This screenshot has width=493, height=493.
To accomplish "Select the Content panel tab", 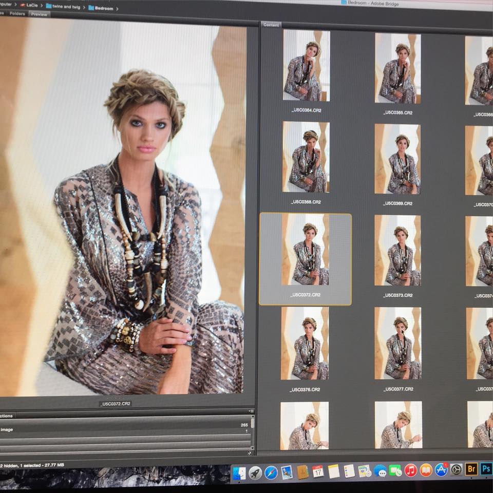I will (x=271, y=25).
